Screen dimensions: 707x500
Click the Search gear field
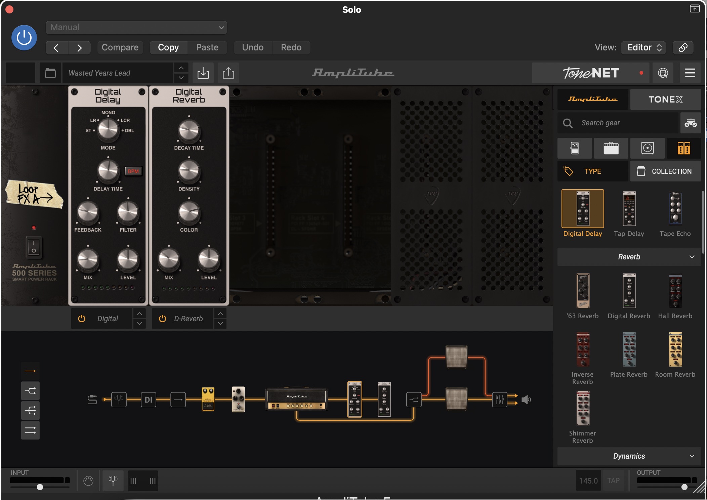[618, 123]
